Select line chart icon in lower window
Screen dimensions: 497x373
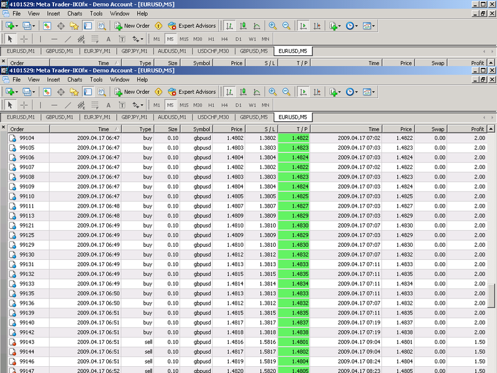click(257, 92)
